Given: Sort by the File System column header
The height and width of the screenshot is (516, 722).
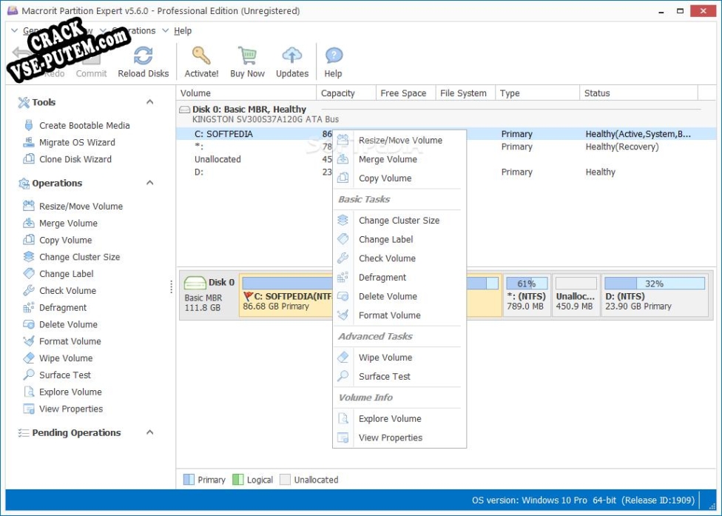Looking at the screenshot, I should click(465, 93).
